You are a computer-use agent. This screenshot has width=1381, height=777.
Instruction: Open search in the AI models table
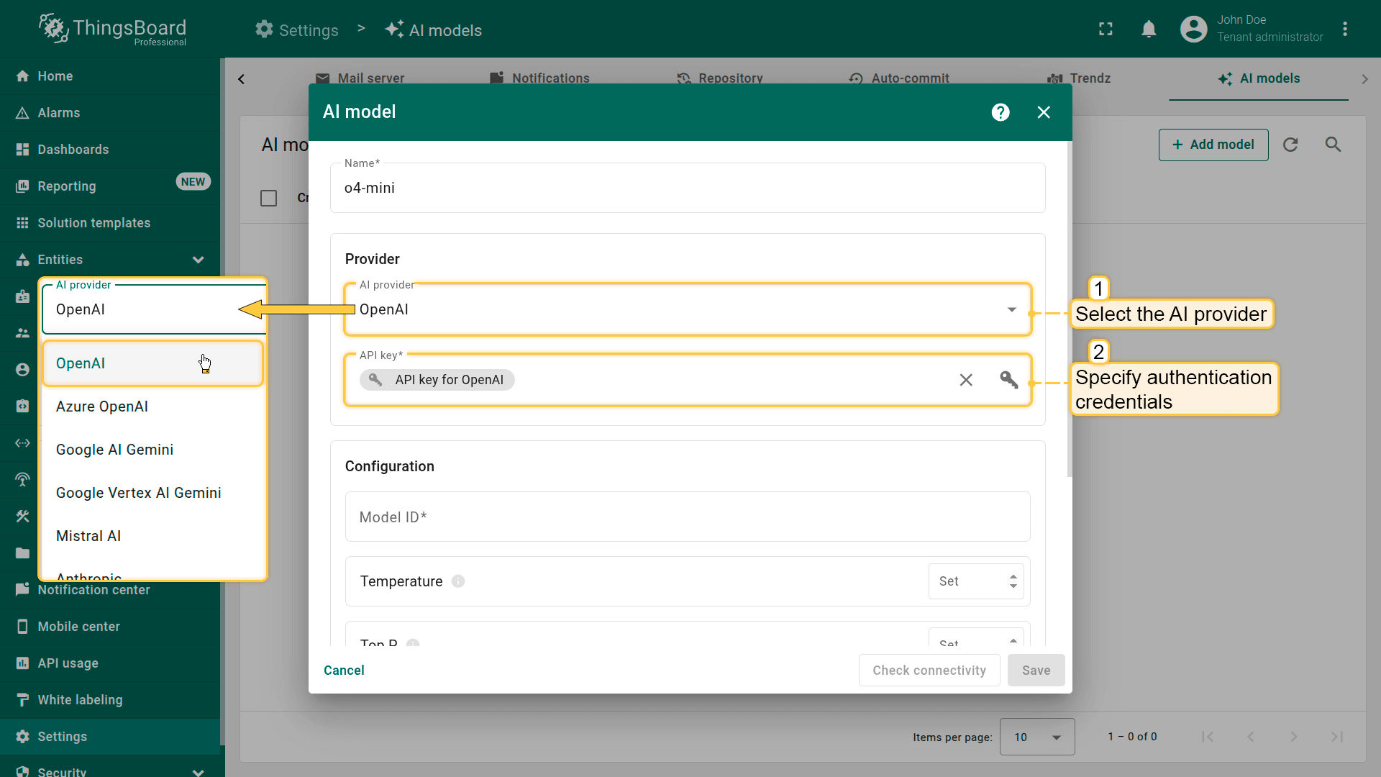pyautogui.click(x=1333, y=145)
